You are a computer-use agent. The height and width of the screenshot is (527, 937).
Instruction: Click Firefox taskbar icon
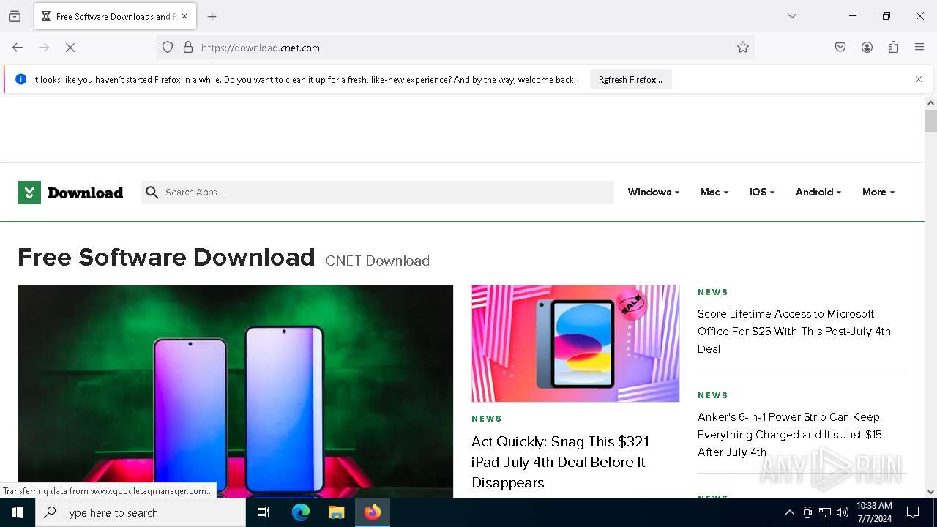click(373, 512)
